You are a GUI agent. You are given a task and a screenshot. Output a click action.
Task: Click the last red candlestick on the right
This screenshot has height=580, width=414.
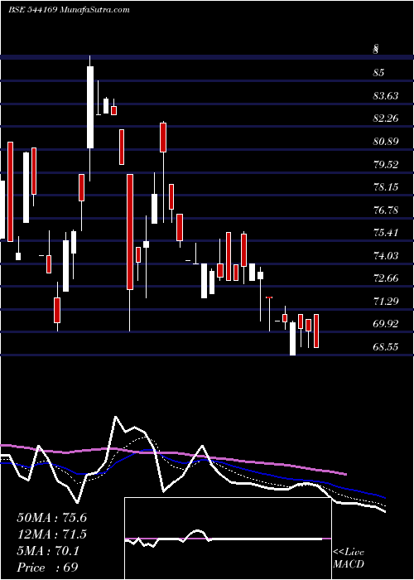coord(316,331)
